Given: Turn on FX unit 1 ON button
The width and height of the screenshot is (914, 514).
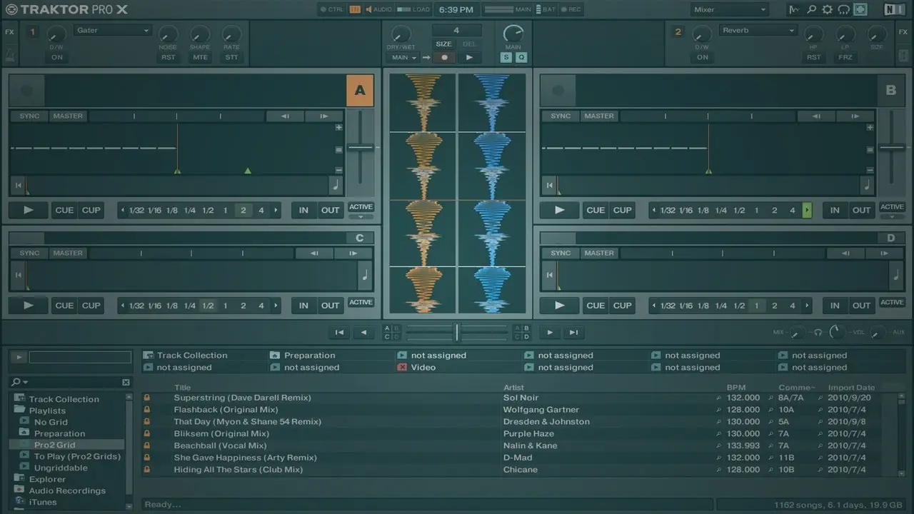Looking at the screenshot, I should point(57,57).
